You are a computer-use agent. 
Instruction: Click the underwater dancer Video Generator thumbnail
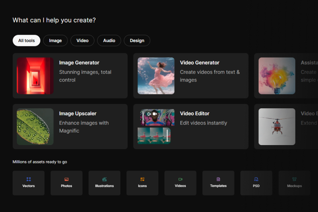tap(156, 76)
